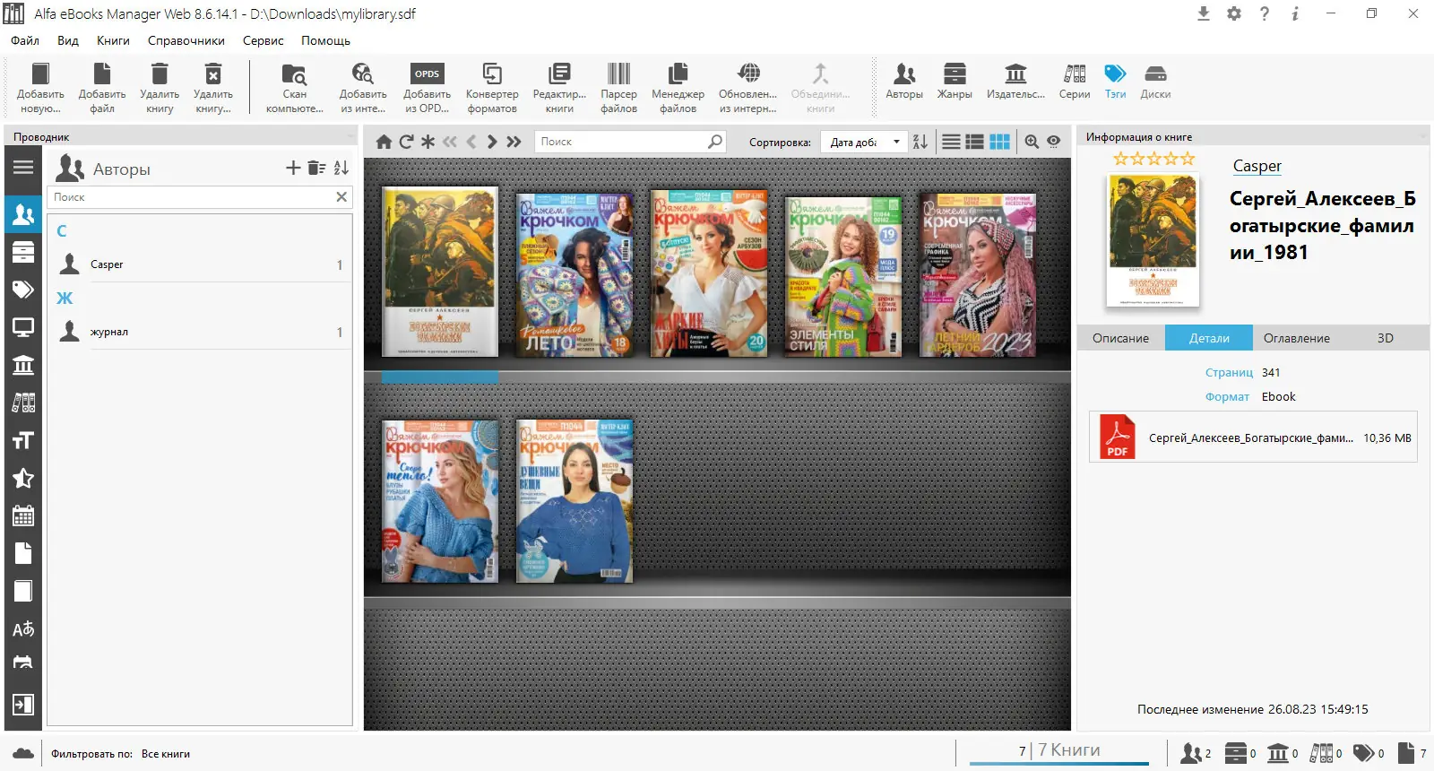Show the genres drawer in explorer sidebar
Image resolution: width=1434 pixels, height=771 pixels.
click(x=23, y=252)
